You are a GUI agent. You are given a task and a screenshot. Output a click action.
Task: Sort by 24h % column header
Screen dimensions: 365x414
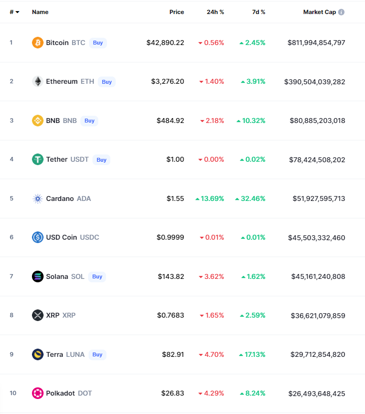215,12
